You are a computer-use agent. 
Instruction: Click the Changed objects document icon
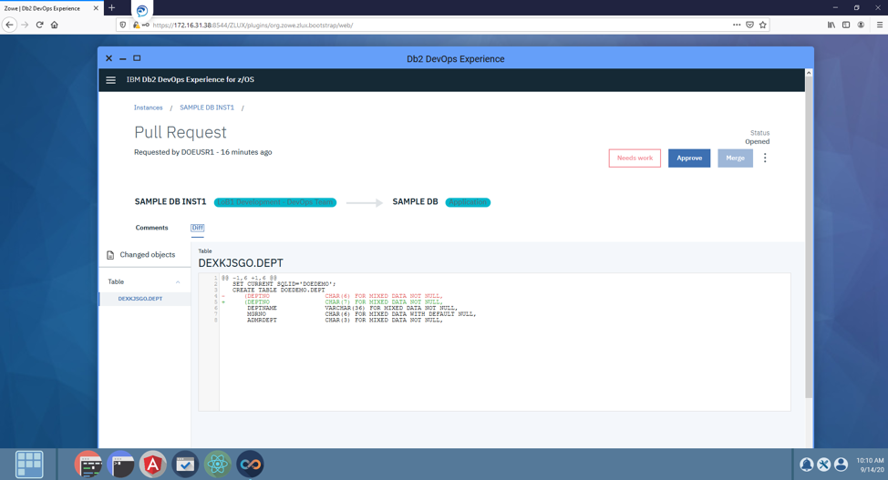pyautogui.click(x=110, y=255)
